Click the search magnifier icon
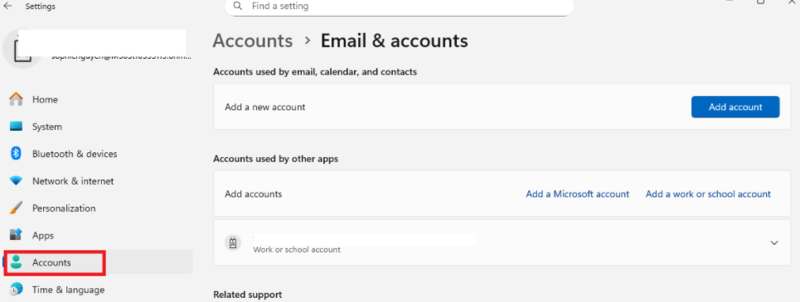 (238, 6)
